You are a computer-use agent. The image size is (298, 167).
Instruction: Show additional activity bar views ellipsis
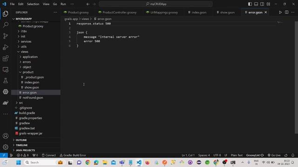click(x=6, y=114)
